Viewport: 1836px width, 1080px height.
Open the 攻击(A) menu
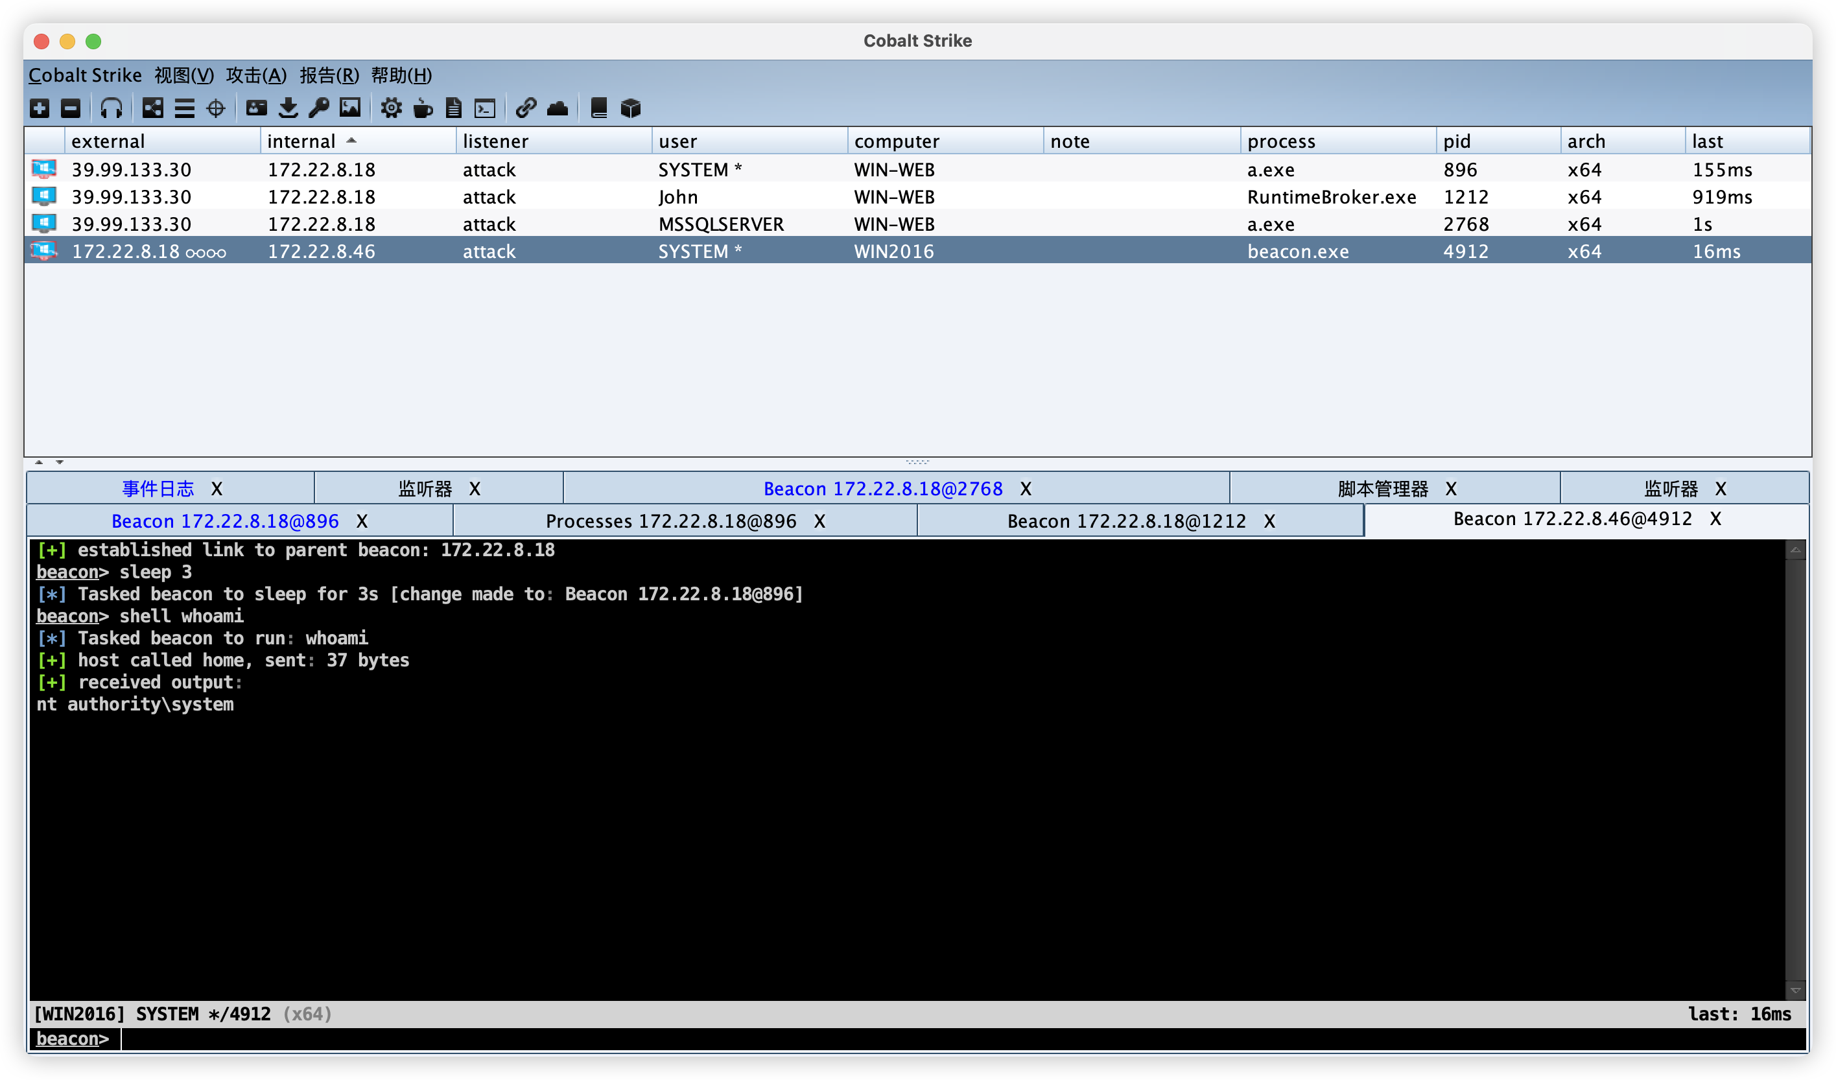coord(257,75)
